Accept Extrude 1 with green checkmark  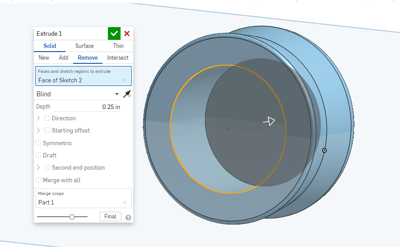[x=114, y=33]
